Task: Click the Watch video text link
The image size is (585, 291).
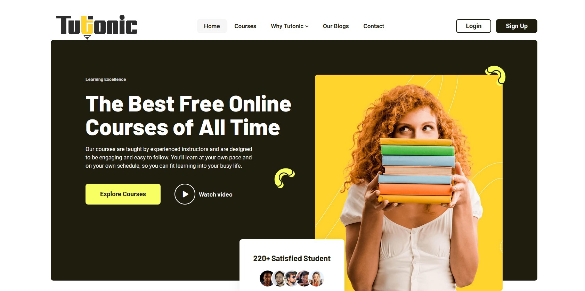Action: [216, 194]
